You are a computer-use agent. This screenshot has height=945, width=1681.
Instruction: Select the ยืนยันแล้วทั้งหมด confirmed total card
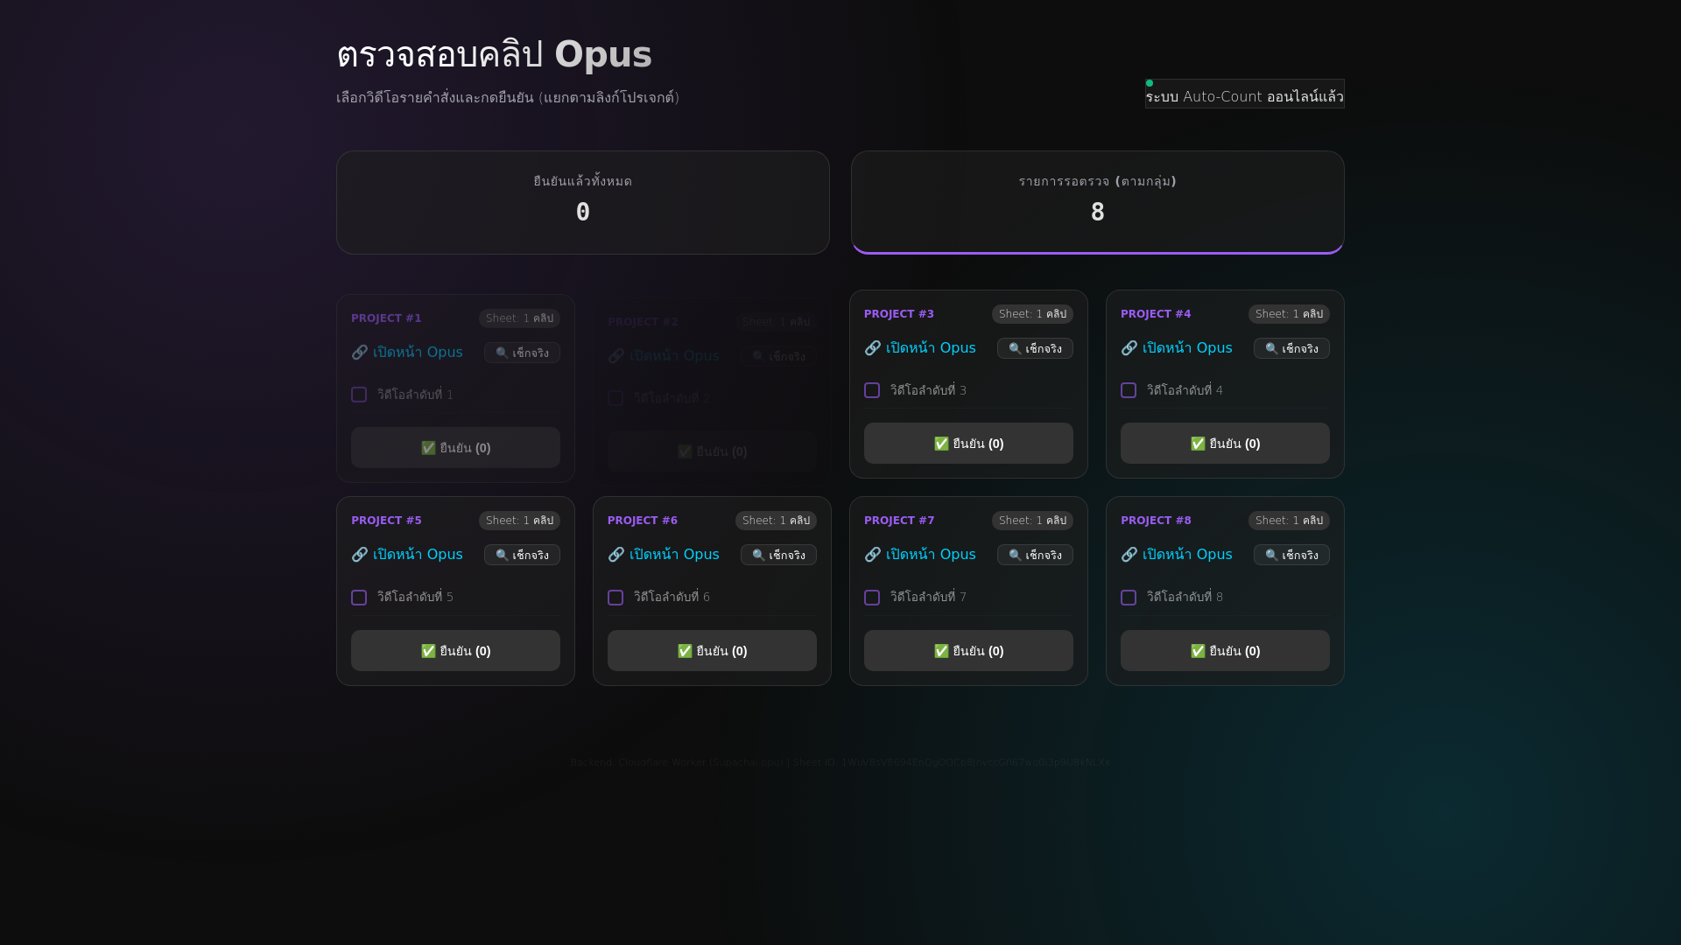[x=583, y=202]
